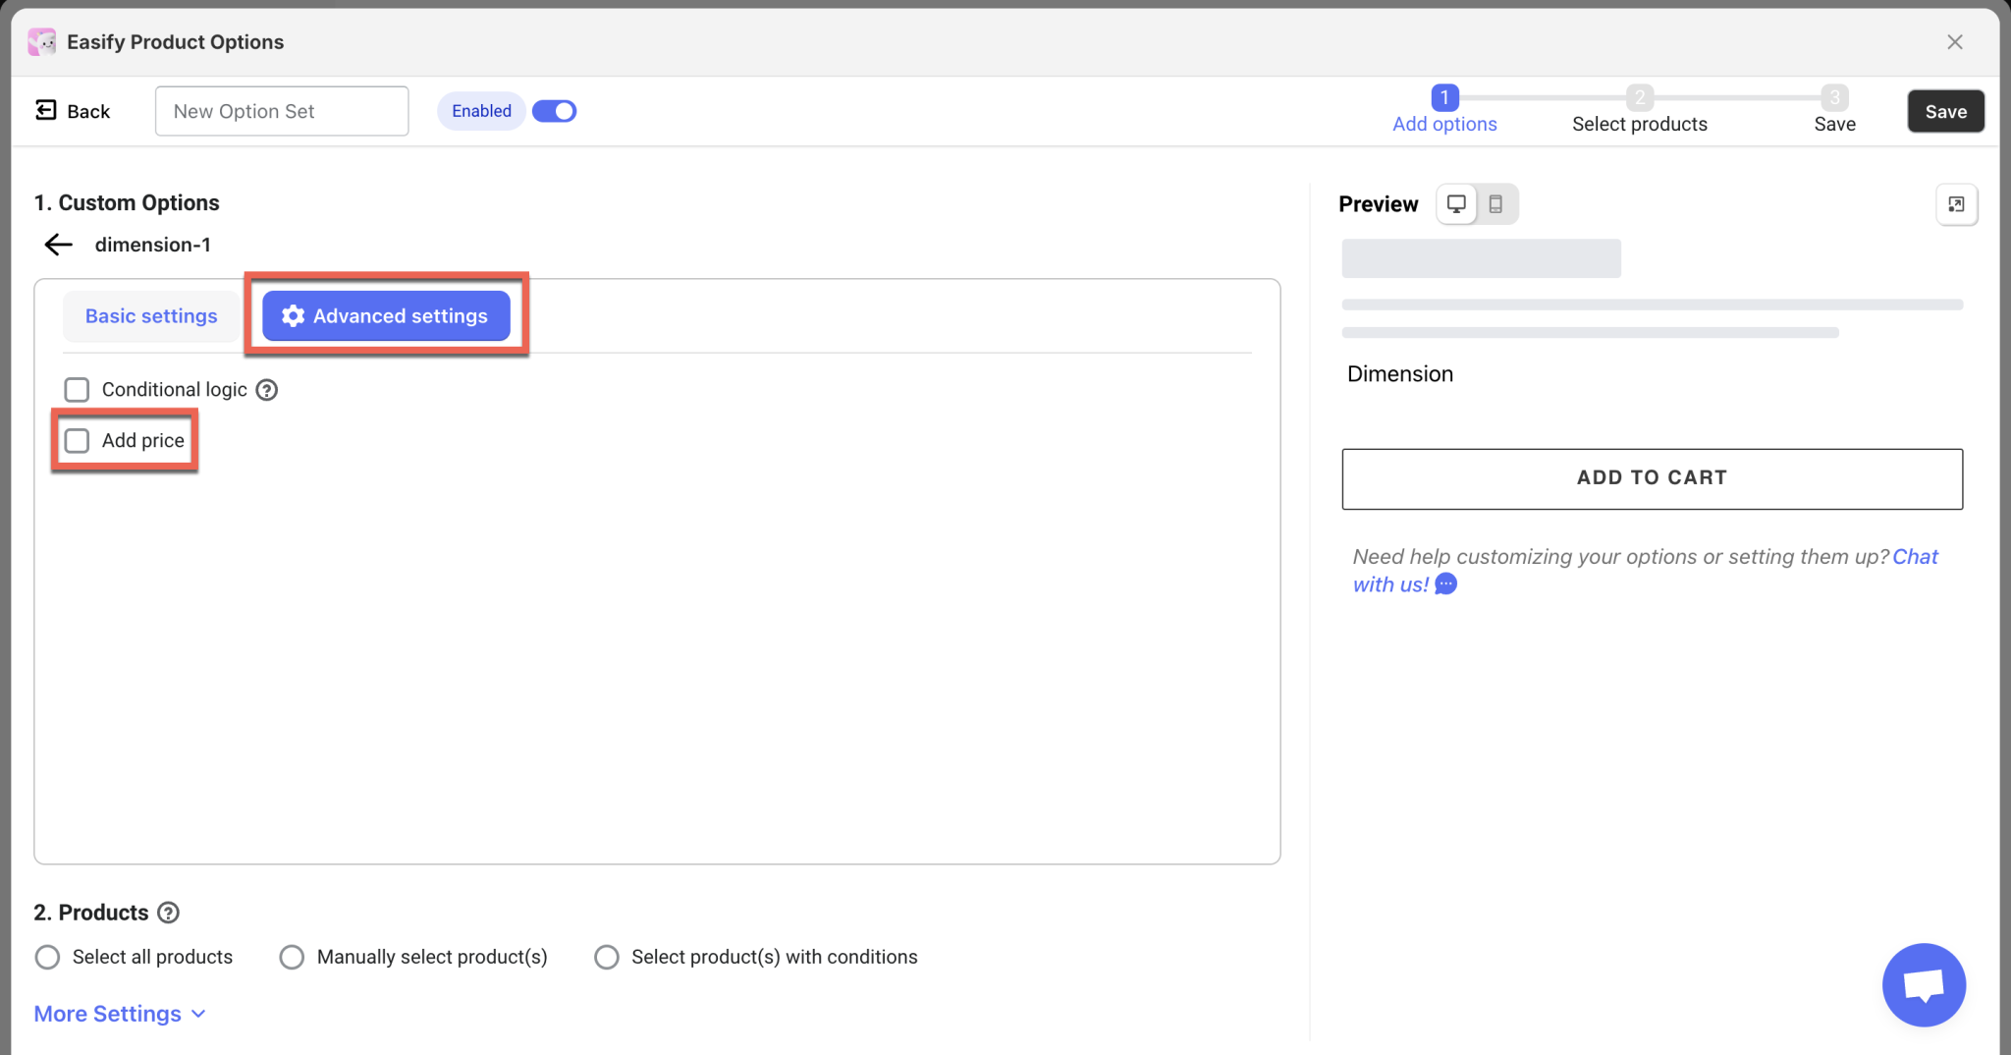Disable the Enabled toggle switch

[554, 110]
